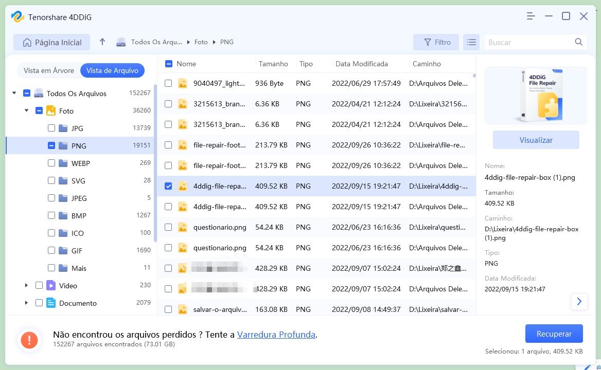Collapse the Foto tree node

pyautogui.click(x=26, y=110)
